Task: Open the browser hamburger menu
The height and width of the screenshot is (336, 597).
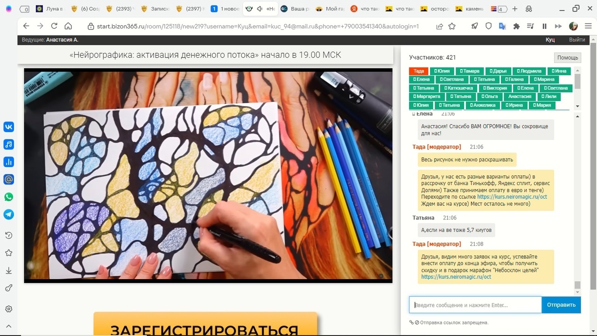Action: [589, 26]
